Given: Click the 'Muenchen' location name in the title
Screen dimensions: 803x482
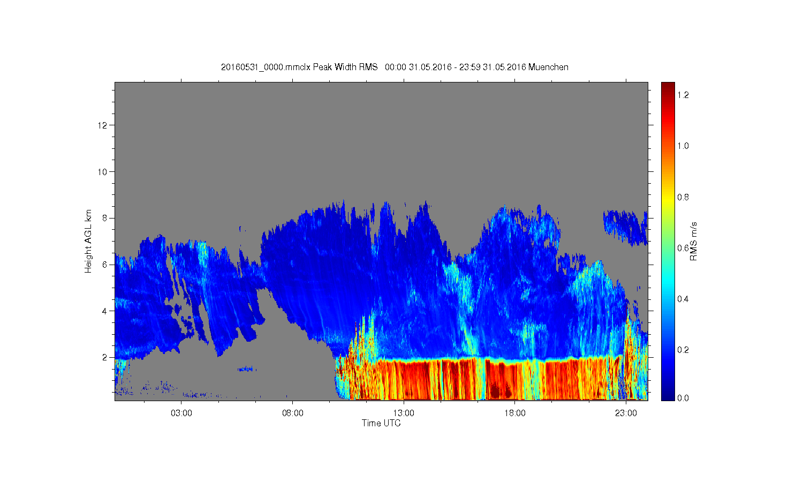Looking at the screenshot, I should (548, 67).
